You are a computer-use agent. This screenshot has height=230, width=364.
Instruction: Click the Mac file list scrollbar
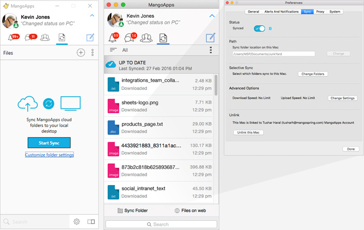(216, 85)
